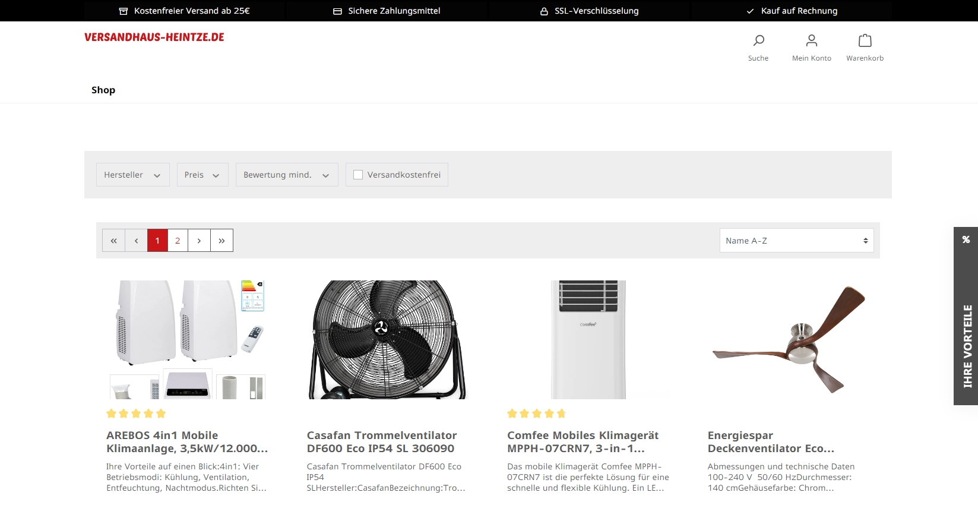The width and height of the screenshot is (978, 505).
Task: Click Kostenfreier Versand ab 25€ text
Action: point(192,11)
